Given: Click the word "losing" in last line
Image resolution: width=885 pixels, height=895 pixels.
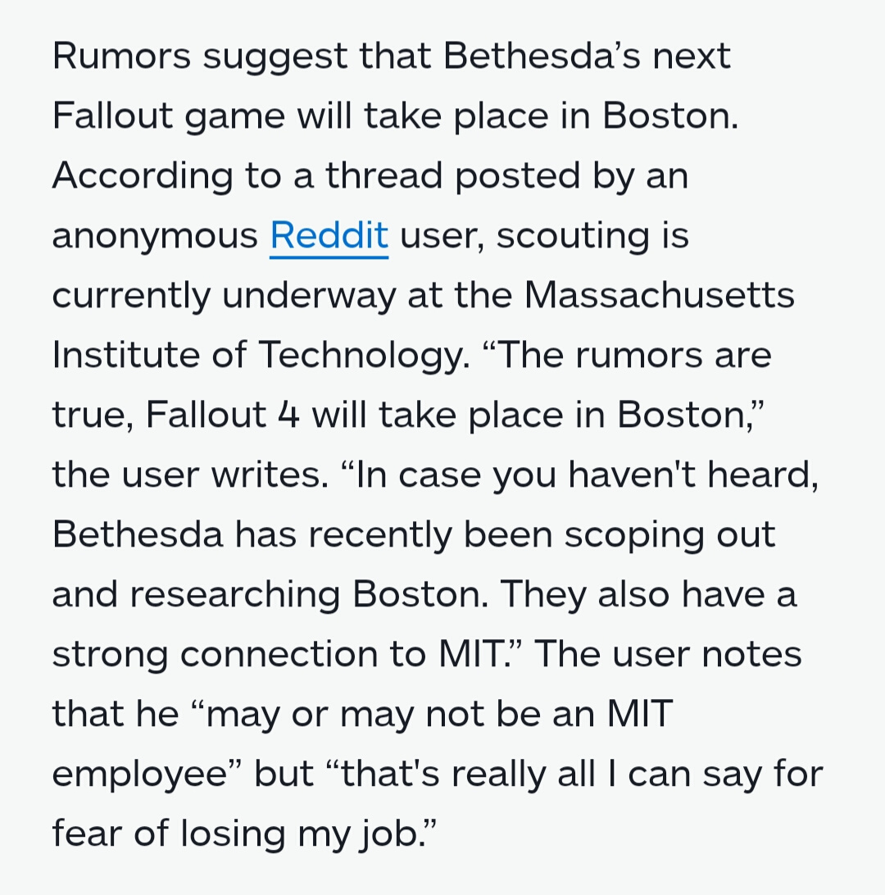Looking at the screenshot, I should [x=232, y=834].
